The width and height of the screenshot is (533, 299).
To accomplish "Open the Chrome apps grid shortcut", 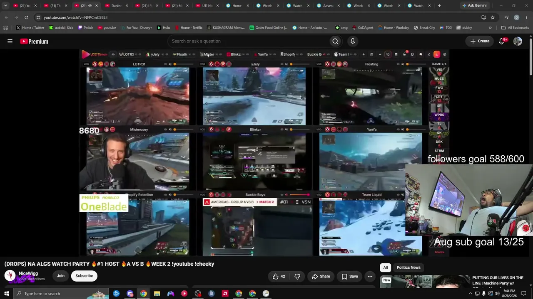I will [5, 28].
